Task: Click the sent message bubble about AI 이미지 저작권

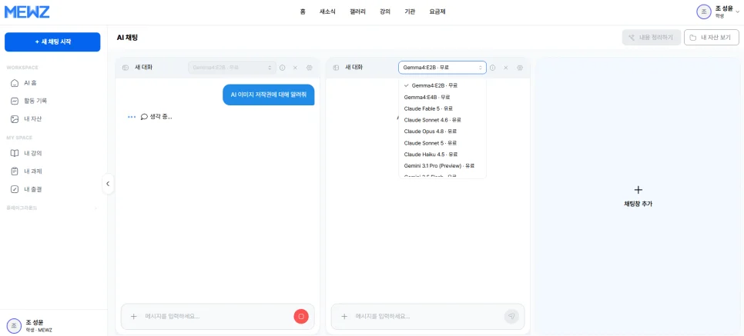Action: (x=269, y=95)
